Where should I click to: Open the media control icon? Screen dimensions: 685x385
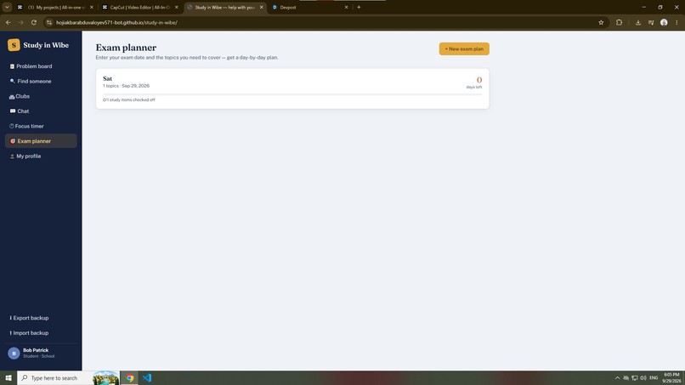point(651,23)
